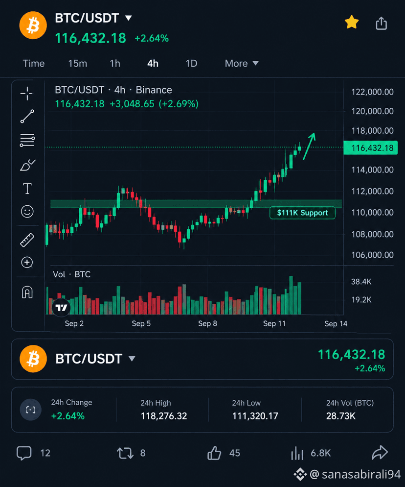This screenshot has height=487, width=405.
Task: Click the zoom in plus icon
Action: [x=27, y=263]
